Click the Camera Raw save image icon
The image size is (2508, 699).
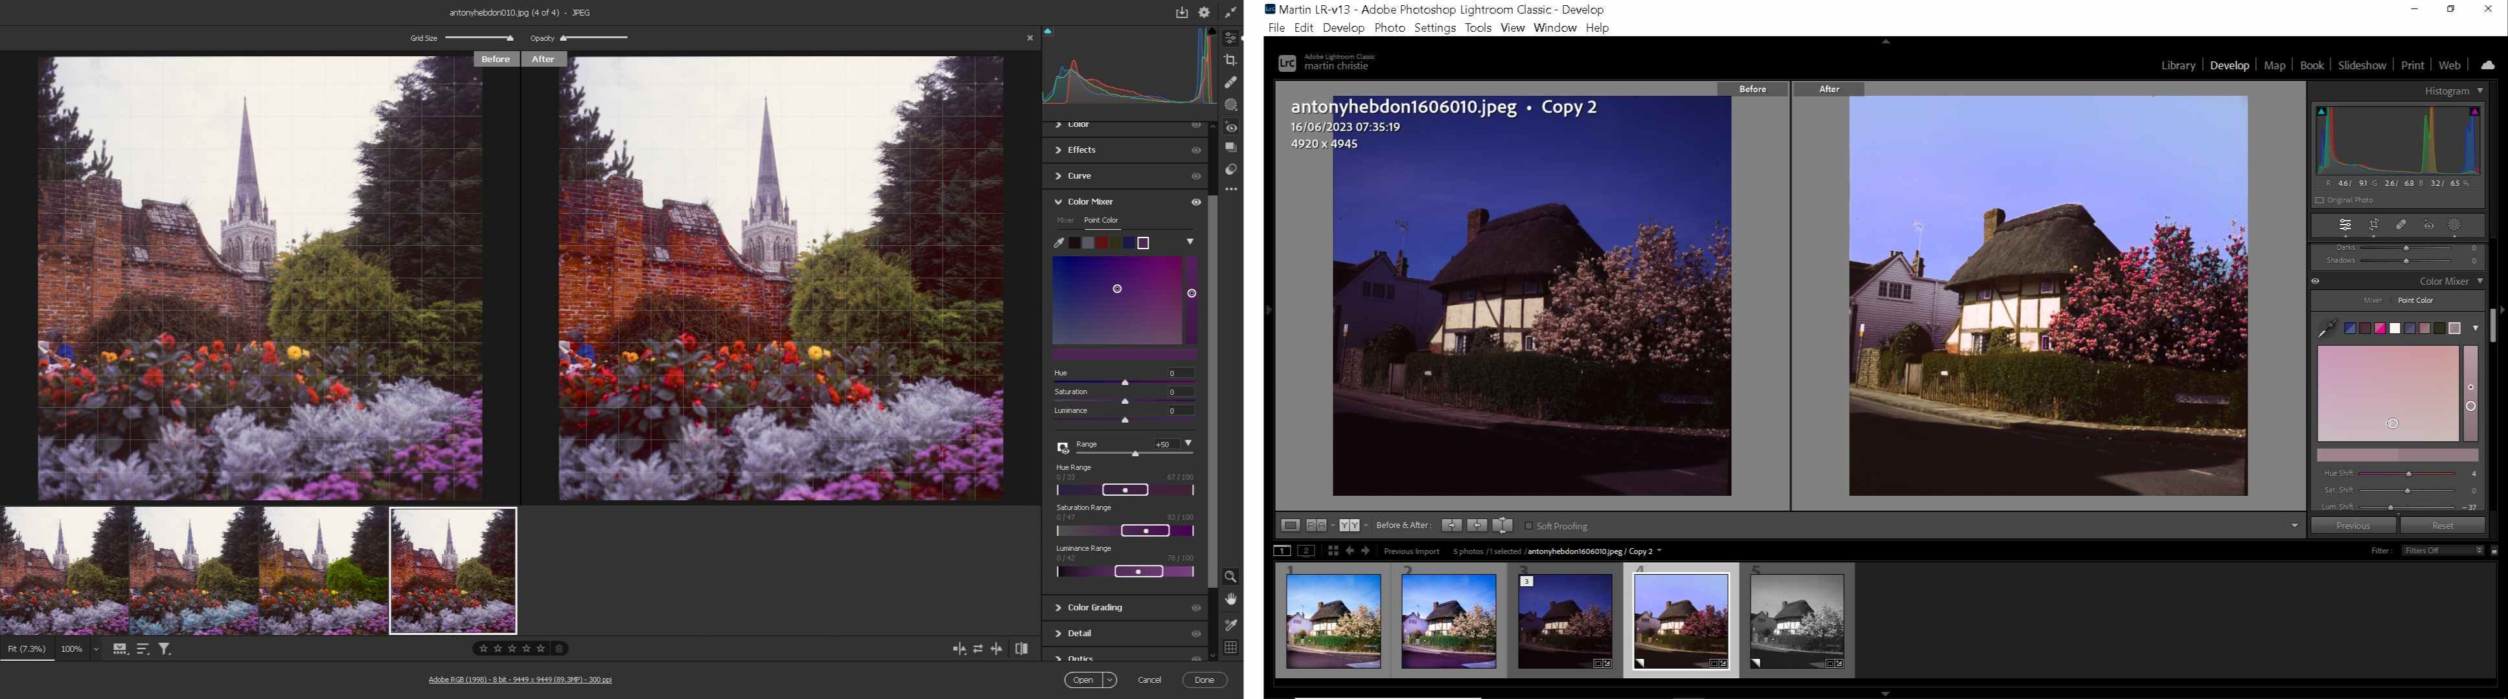pyautogui.click(x=1181, y=13)
